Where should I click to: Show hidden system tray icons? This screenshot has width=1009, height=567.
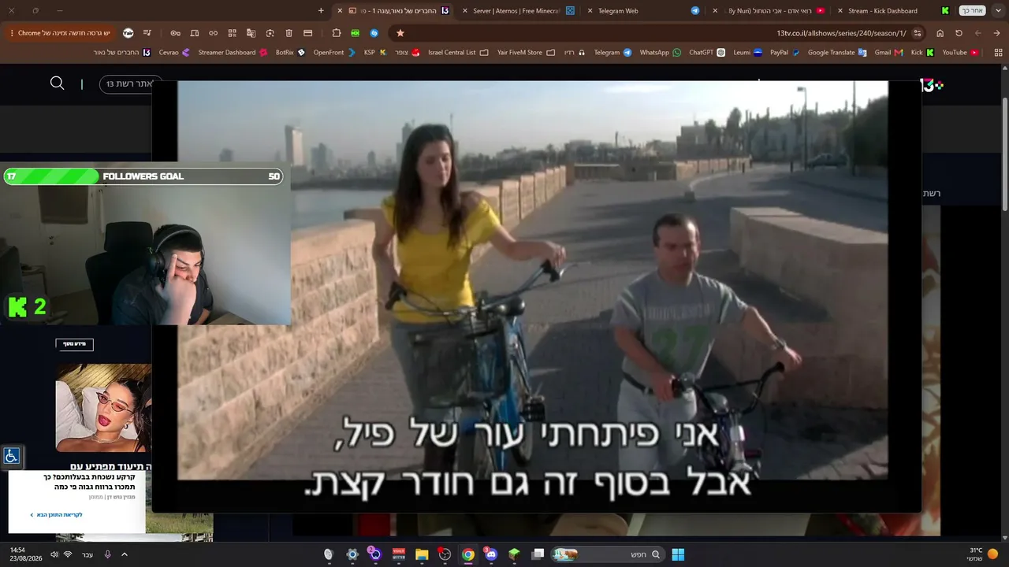tap(124, 554)
